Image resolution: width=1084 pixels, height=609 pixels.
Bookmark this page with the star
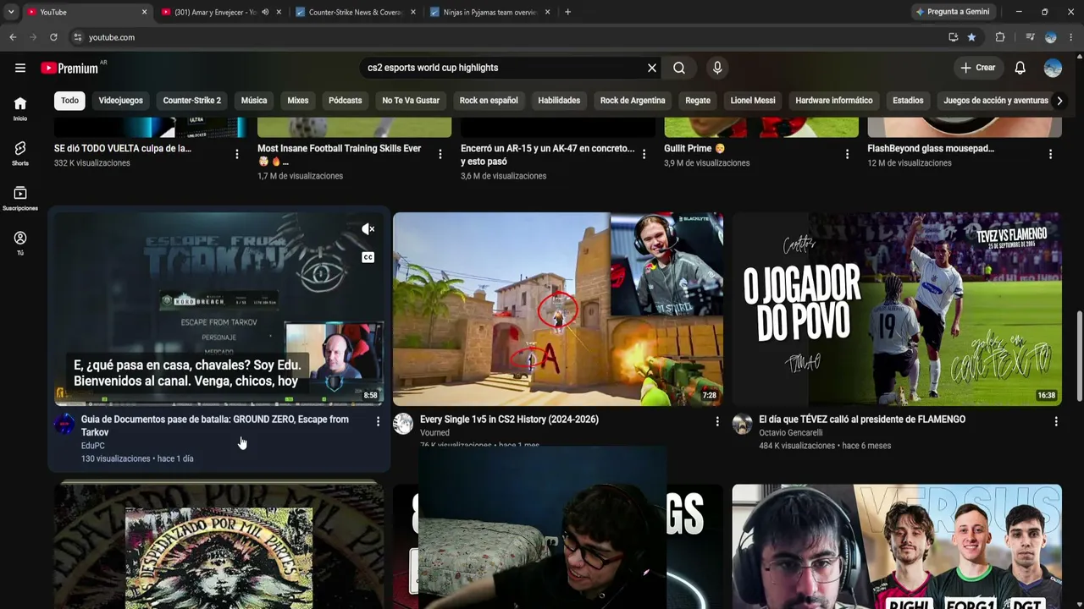(x=971, y=37)
